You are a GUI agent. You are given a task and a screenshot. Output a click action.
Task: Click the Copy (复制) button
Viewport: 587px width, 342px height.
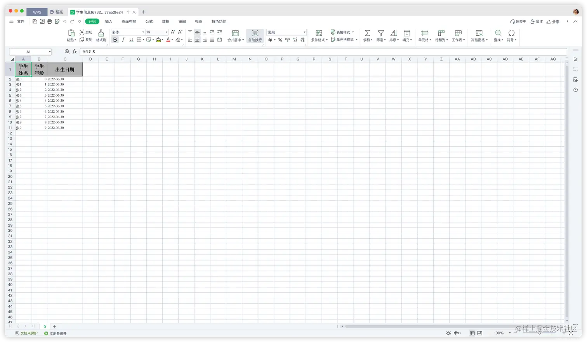pos(86,40)
